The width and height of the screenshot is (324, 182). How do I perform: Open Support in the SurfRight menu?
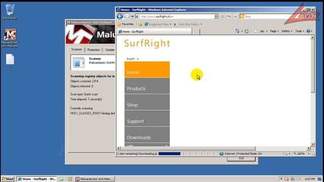click(147, 118)
